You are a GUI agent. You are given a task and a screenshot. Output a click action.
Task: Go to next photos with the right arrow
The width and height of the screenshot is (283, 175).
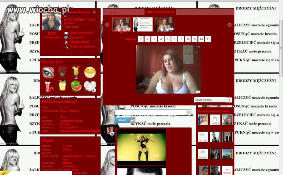229,25
